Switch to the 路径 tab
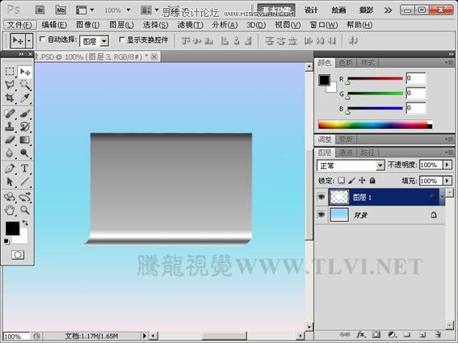The height and width of the screenshot is (343, 458). 368,152
